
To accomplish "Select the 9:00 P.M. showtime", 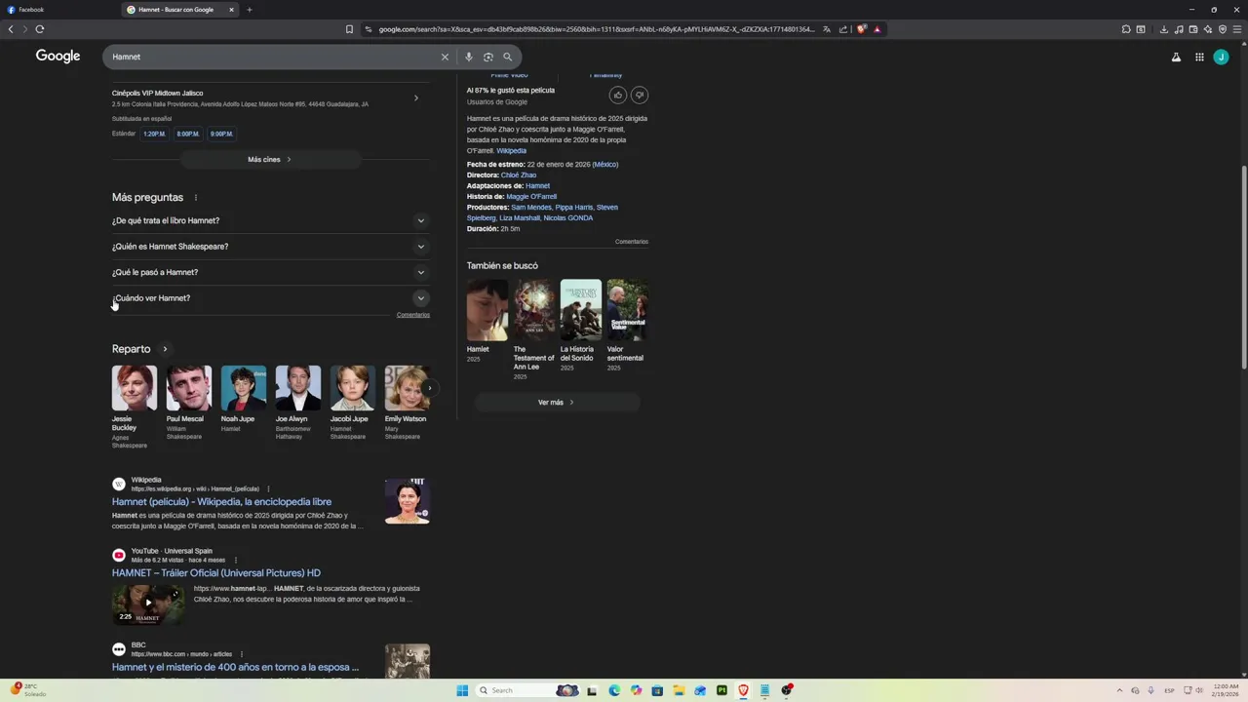I will pyautogui.click(x=221, y=134).
